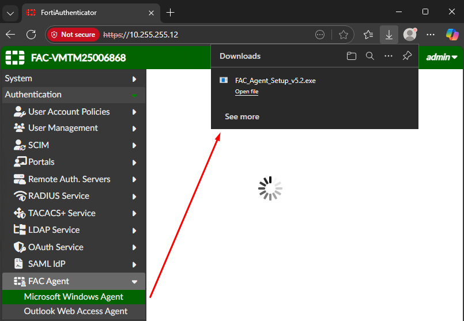Image resolution: width=464 pixels, height=321 pixels.
Task: Reload the current page
Action: (x=31, y=35)
